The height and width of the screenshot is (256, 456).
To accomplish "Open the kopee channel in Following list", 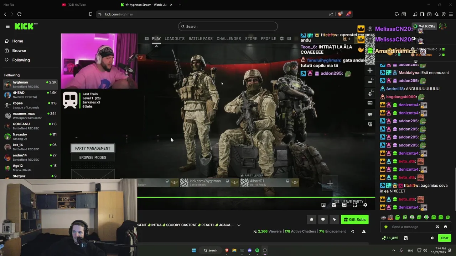I will 30,105.
